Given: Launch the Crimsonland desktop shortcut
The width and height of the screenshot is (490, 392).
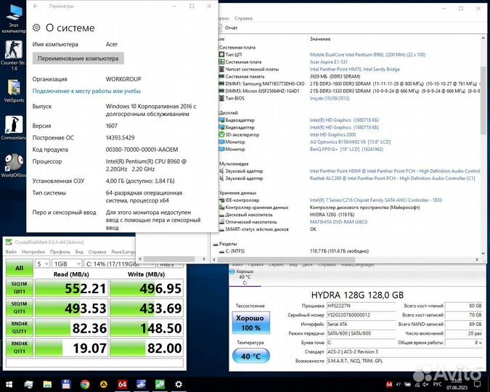Looking at the screenshot, I should (x=14, y=128).
